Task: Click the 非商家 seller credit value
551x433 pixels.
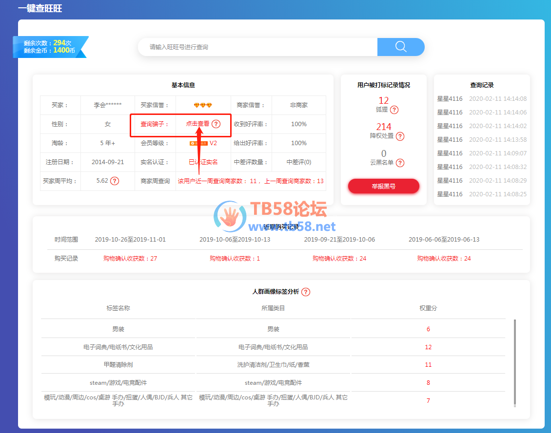Action: (x=299, y=105)
